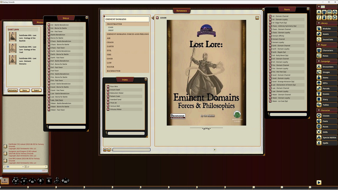Open link icon for Floor Mire item
The height and width of the screenshot is (190, 338).
pos(108,87)
